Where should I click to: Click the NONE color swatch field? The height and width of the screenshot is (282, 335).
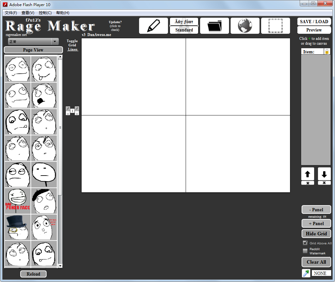point(321,273)
